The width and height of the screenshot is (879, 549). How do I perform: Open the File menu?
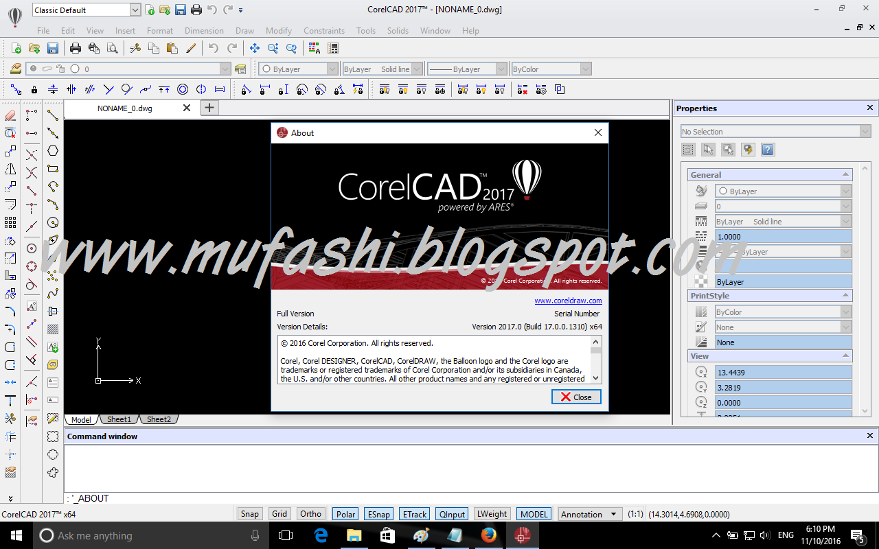click(43, 31)
